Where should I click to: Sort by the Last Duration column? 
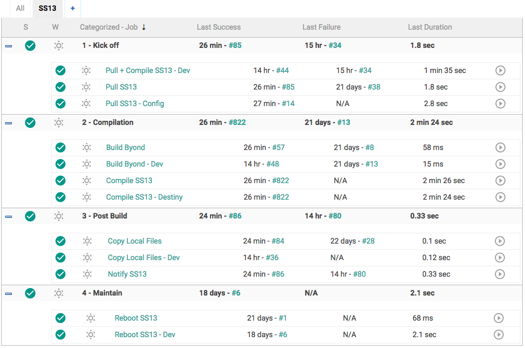pyautogui.click(x=430, y=27)
